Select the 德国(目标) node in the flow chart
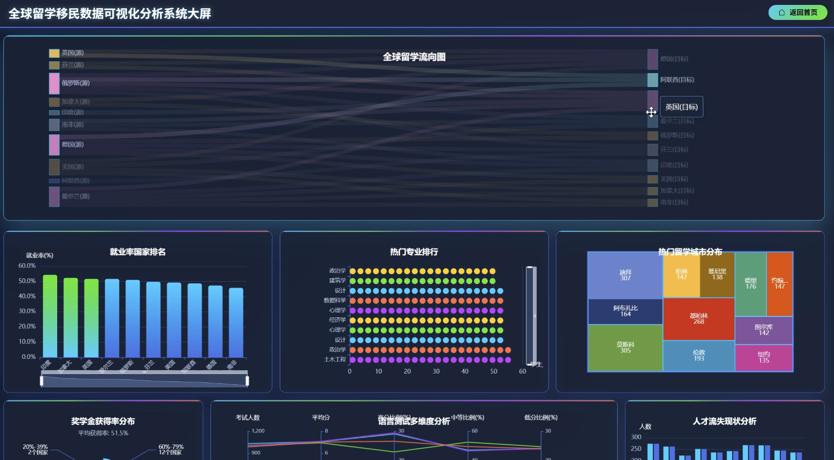 tap(652, 59)
